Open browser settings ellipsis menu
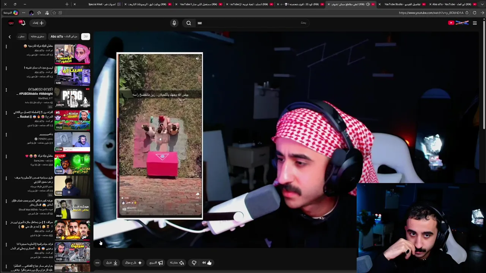The image size is (486, 273). (x=24, y=13)
